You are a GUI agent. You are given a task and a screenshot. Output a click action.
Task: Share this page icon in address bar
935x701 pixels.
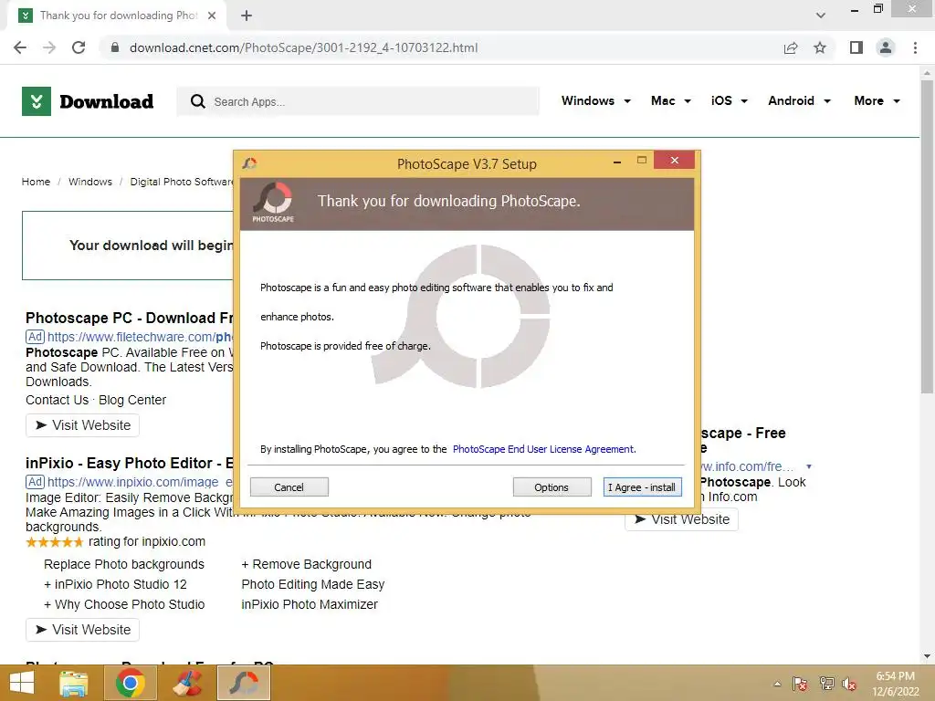791,47
